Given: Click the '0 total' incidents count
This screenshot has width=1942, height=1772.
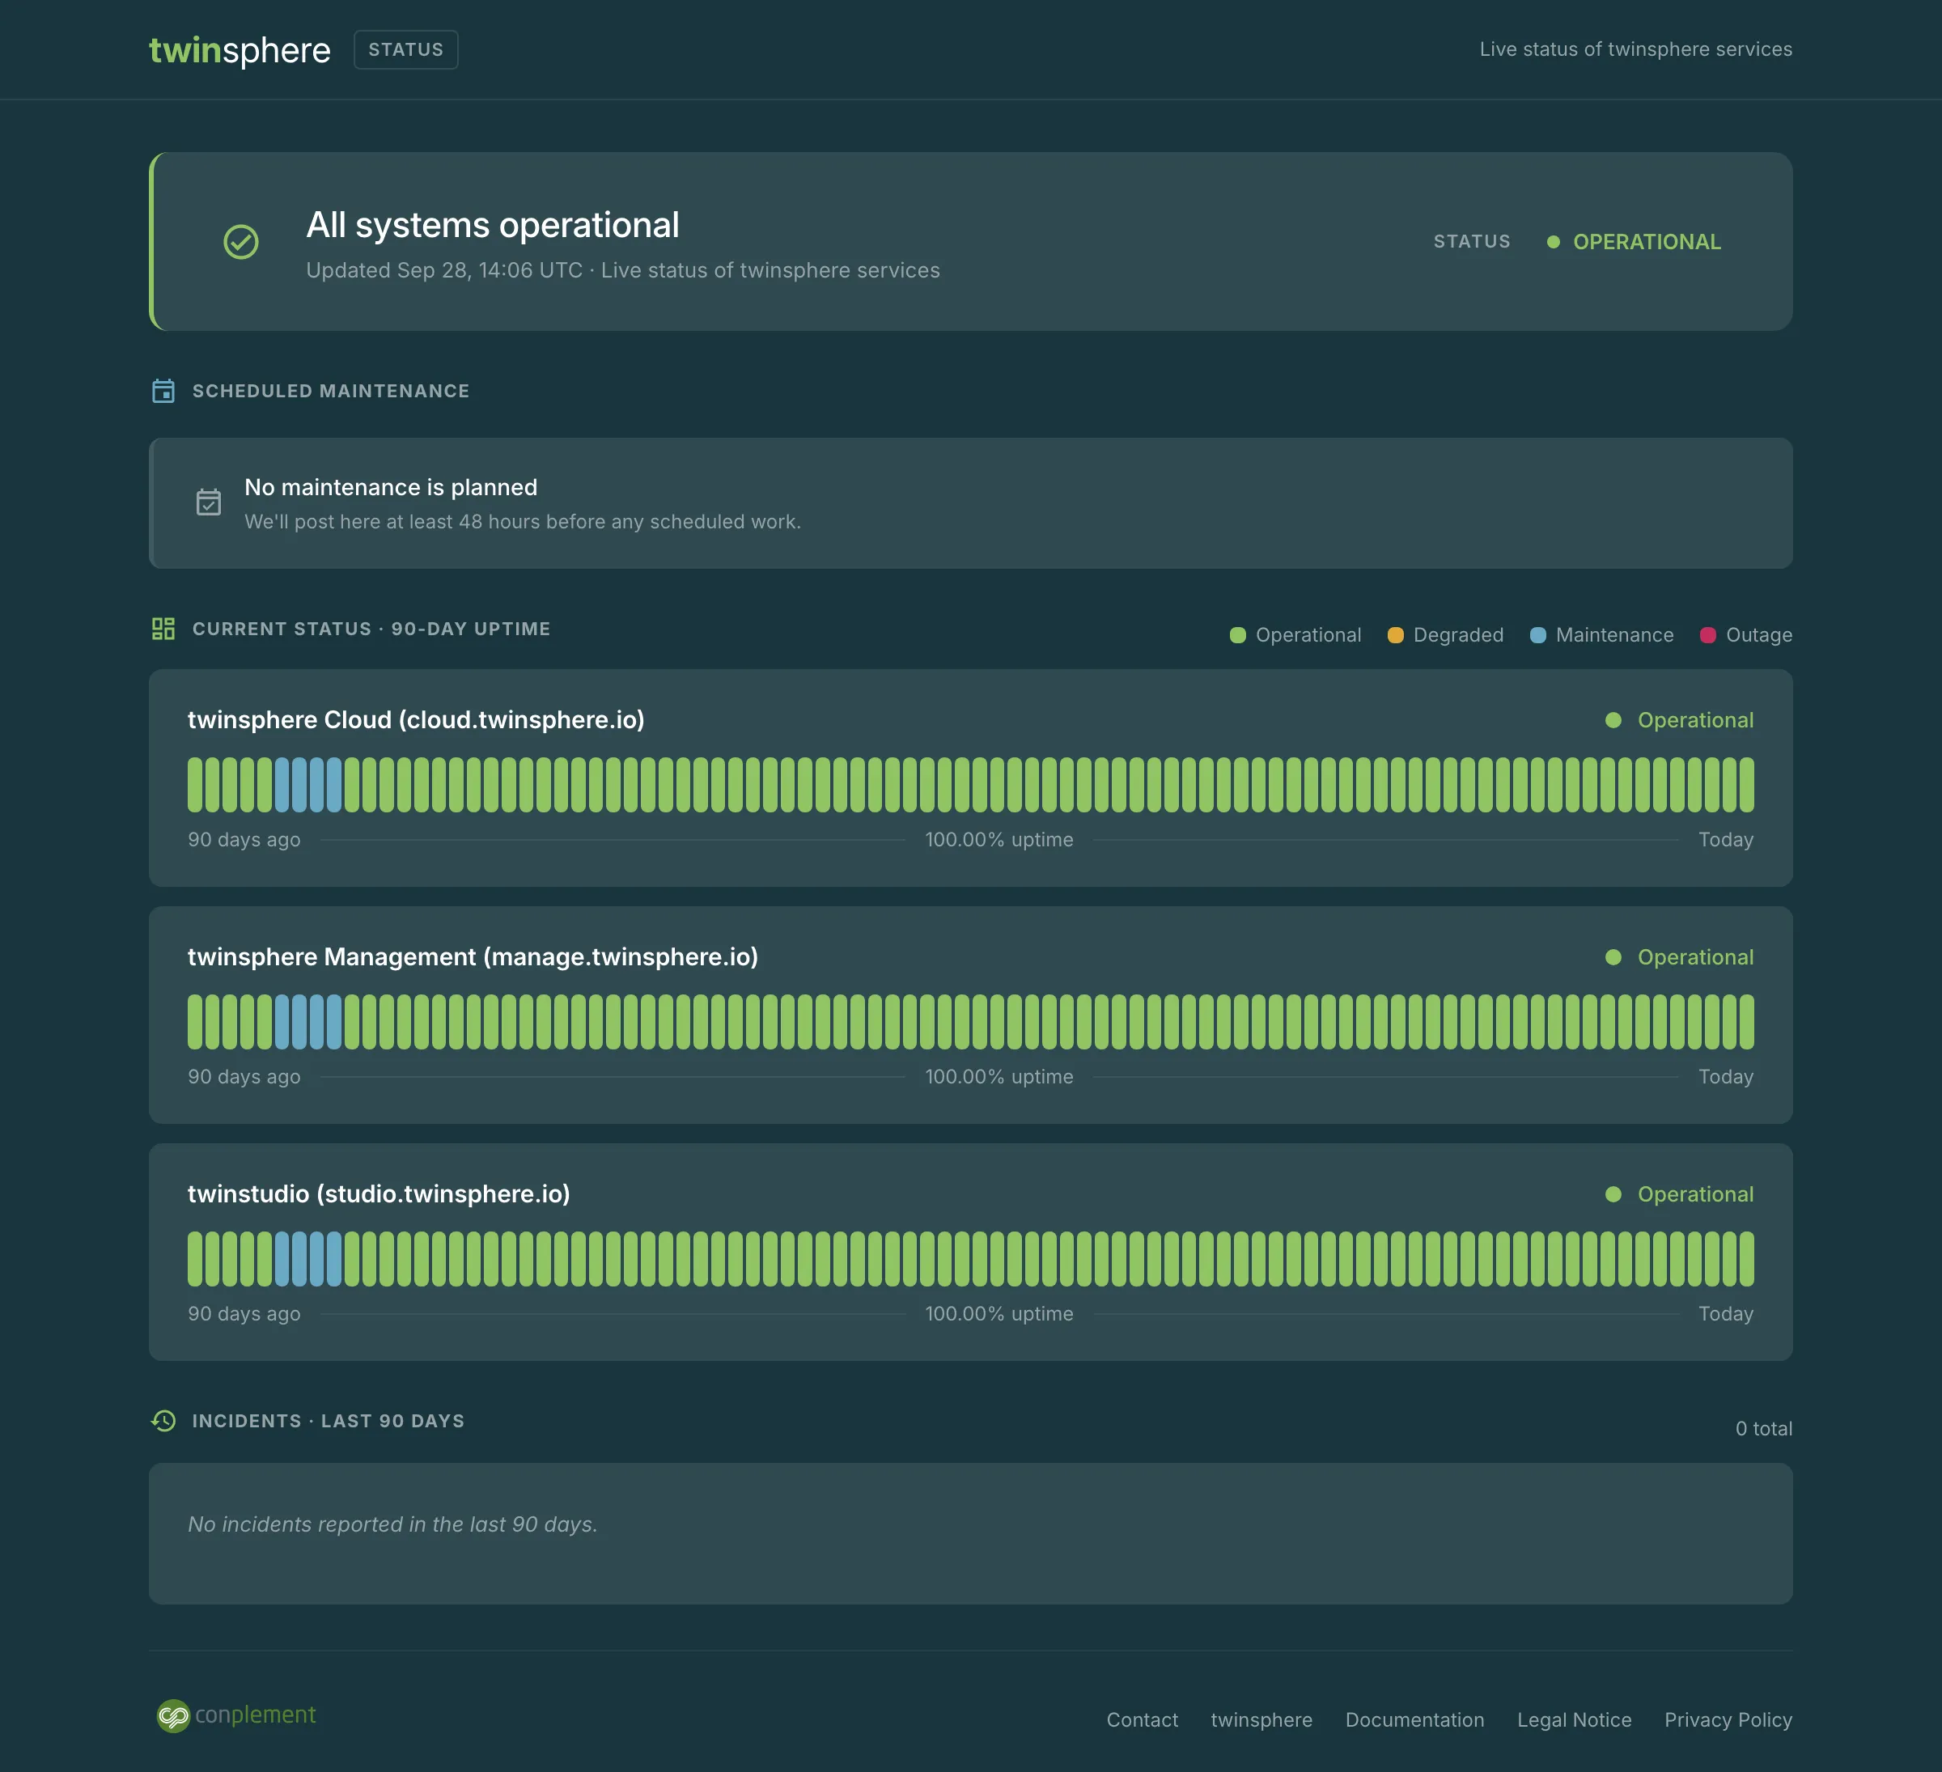Looking at the screenshot, I should [x=1764, y=1429].
